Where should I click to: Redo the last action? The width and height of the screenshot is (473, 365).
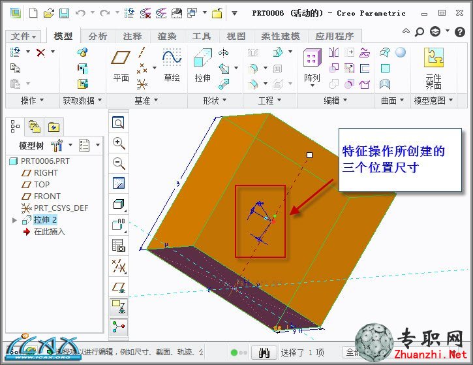(x=104, y=13)
